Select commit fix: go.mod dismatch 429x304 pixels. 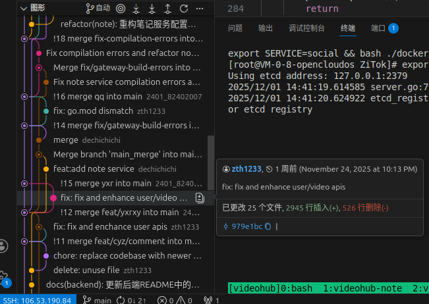[x=115, y=111]
